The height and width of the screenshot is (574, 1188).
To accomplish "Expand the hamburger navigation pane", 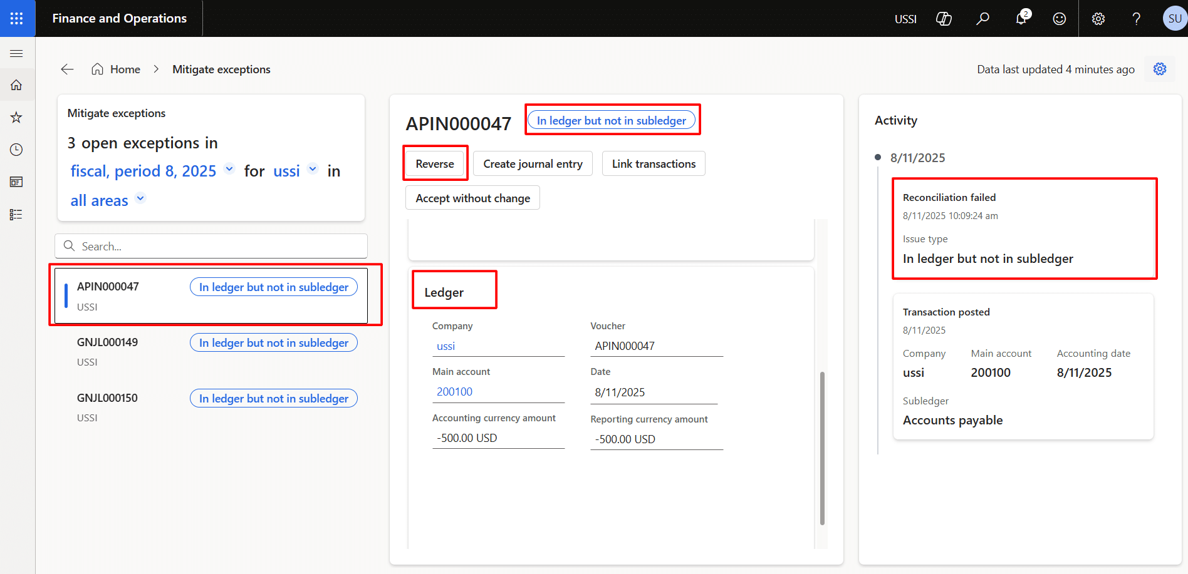I will (x=17, y=54).
